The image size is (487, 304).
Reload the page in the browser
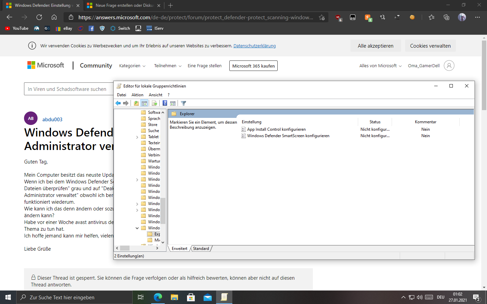(39, 17)
